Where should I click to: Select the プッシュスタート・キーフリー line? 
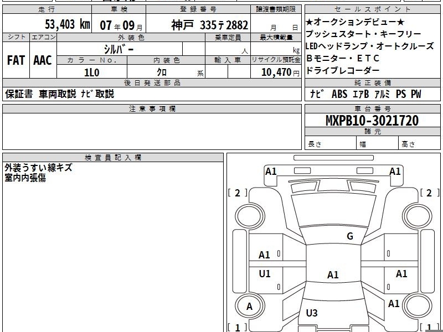[363, 34]
